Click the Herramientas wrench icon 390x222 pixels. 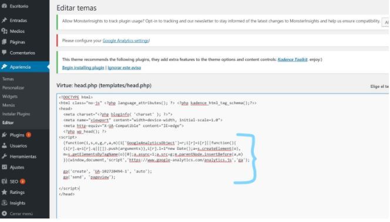pyautogui.click(x=4, y=156)
